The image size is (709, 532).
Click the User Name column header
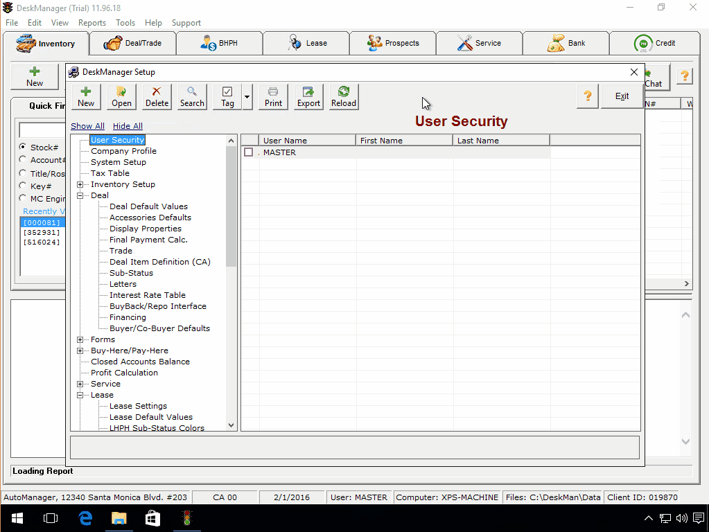(308, 141)
